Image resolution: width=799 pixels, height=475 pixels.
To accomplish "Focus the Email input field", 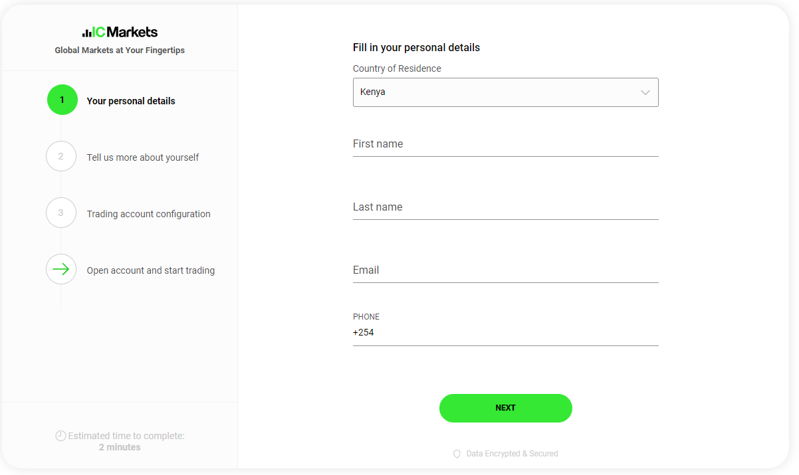I will 505,270.
